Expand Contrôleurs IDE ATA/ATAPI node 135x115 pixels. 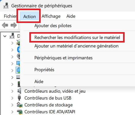click(12, 112)
